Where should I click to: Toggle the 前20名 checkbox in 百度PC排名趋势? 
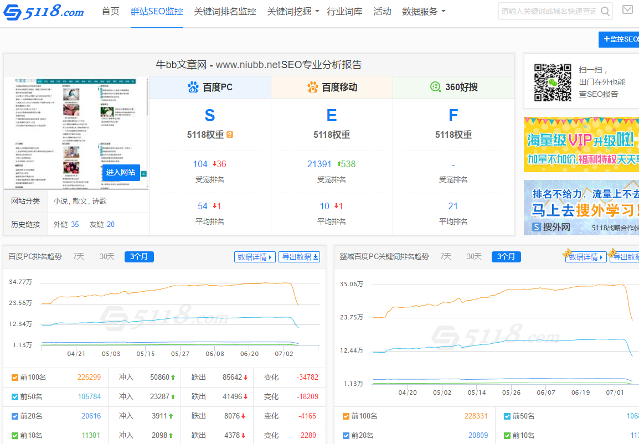14,416
